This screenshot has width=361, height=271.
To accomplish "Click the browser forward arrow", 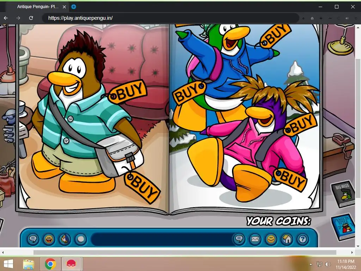I will point(18,18).
